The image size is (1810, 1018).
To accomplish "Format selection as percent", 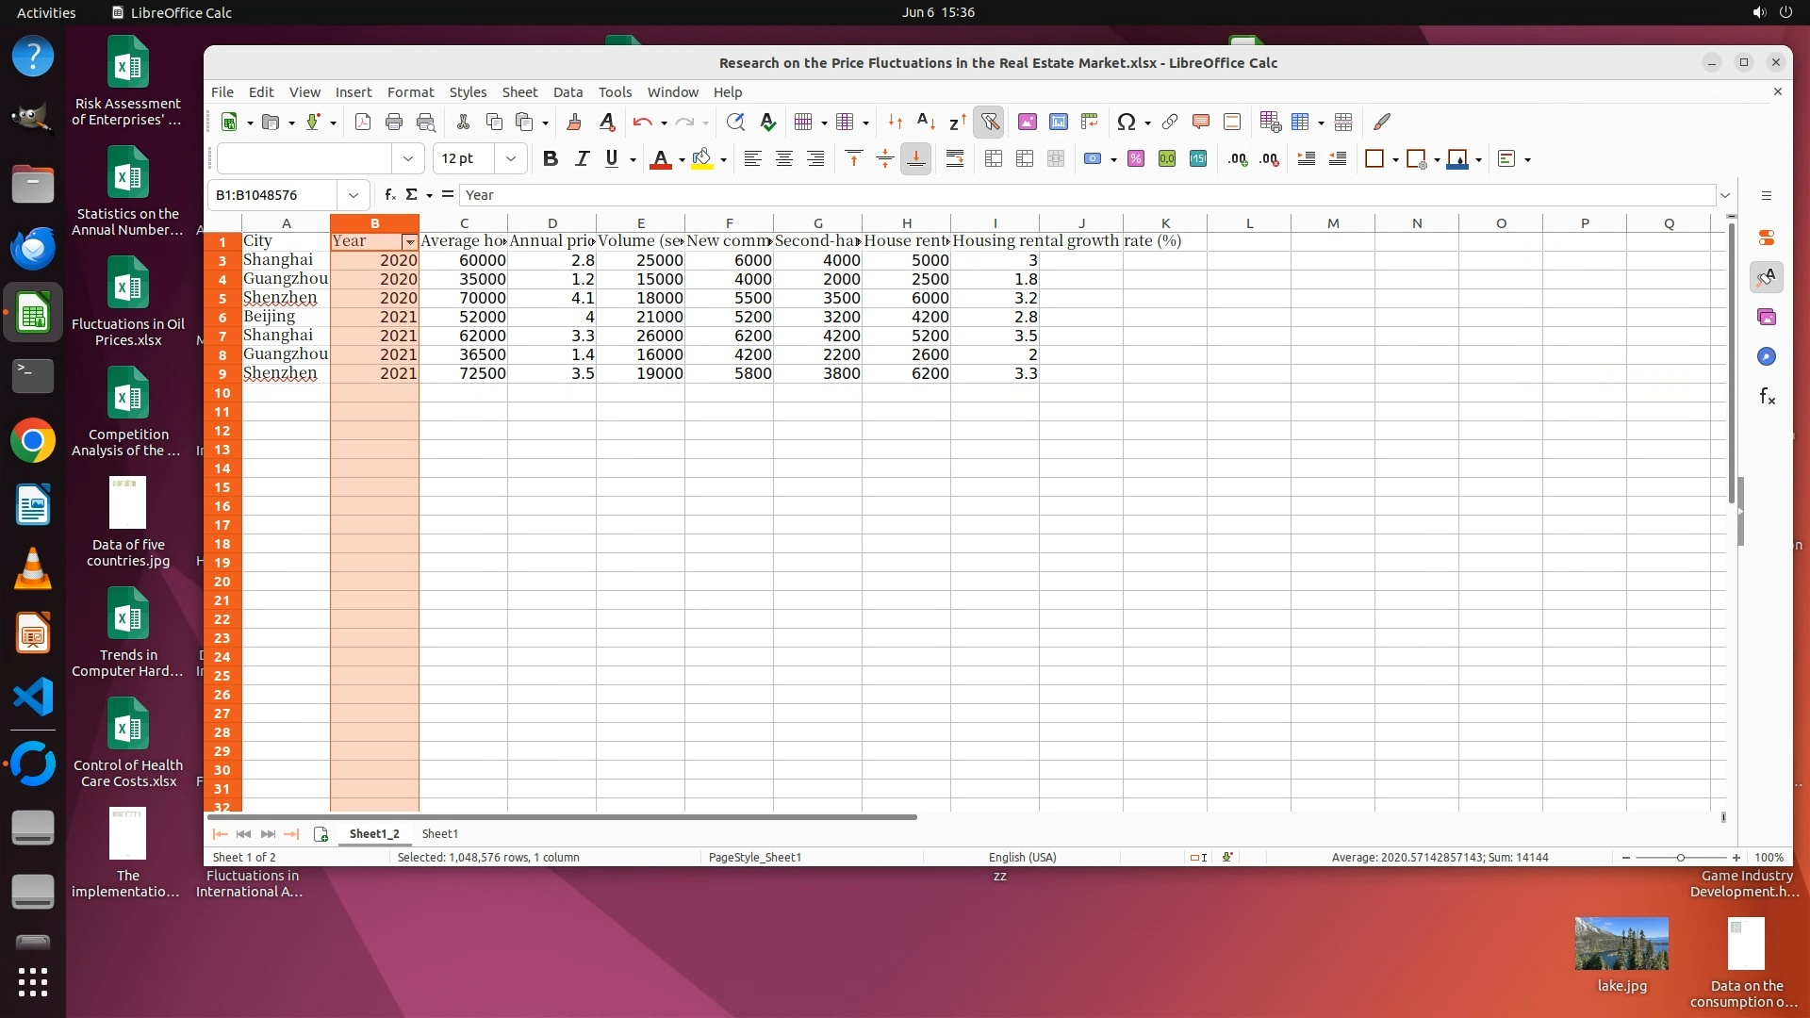I will pos(1136,158).
